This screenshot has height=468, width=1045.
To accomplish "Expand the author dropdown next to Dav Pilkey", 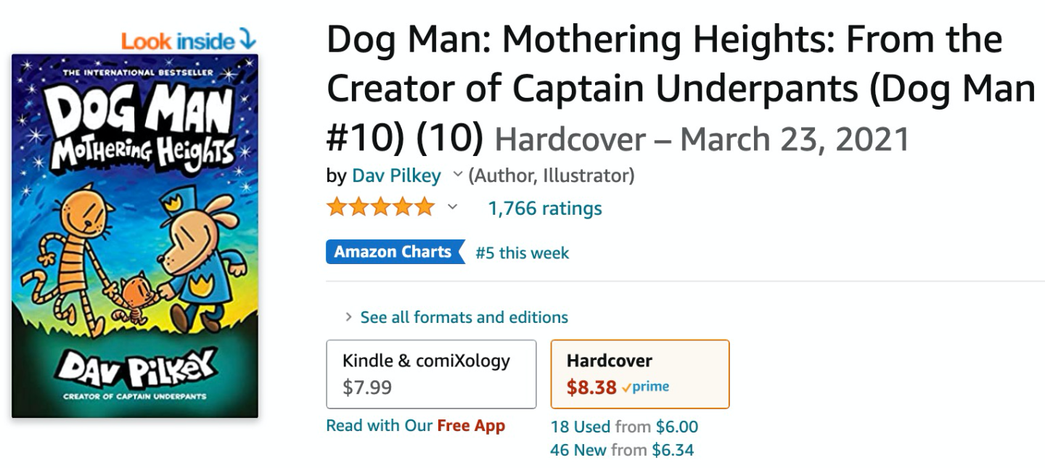I will pyautogui.click(x=457, y=175).
